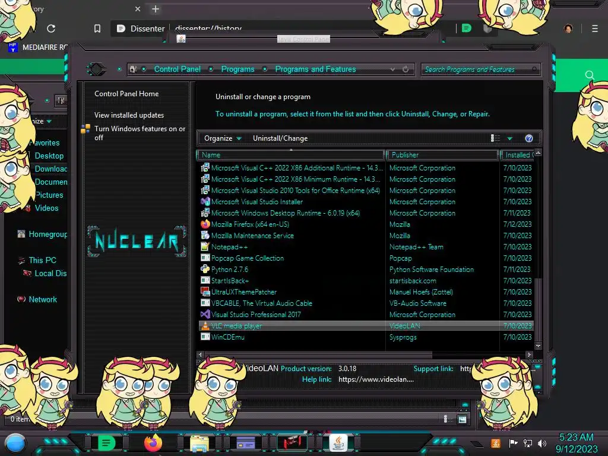
Task: Expand the view options dropdown arrow
Action: (x=510, y=138)
